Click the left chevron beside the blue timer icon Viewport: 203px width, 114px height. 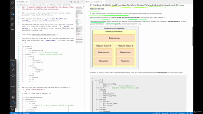coord(11,103)
